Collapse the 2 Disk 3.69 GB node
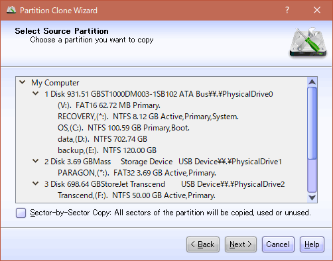This screenshot has height=261, width=333. pyautogui.click(x=35, y=161)
